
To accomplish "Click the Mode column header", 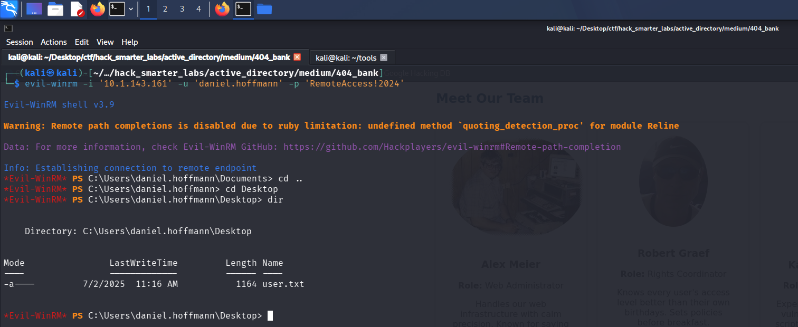I will pos(14,263).
